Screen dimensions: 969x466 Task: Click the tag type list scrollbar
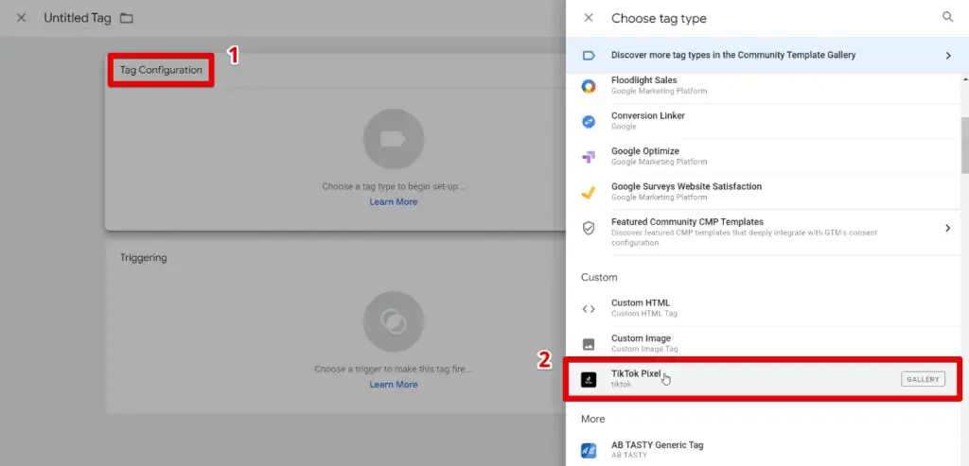(x=964, y=146)
